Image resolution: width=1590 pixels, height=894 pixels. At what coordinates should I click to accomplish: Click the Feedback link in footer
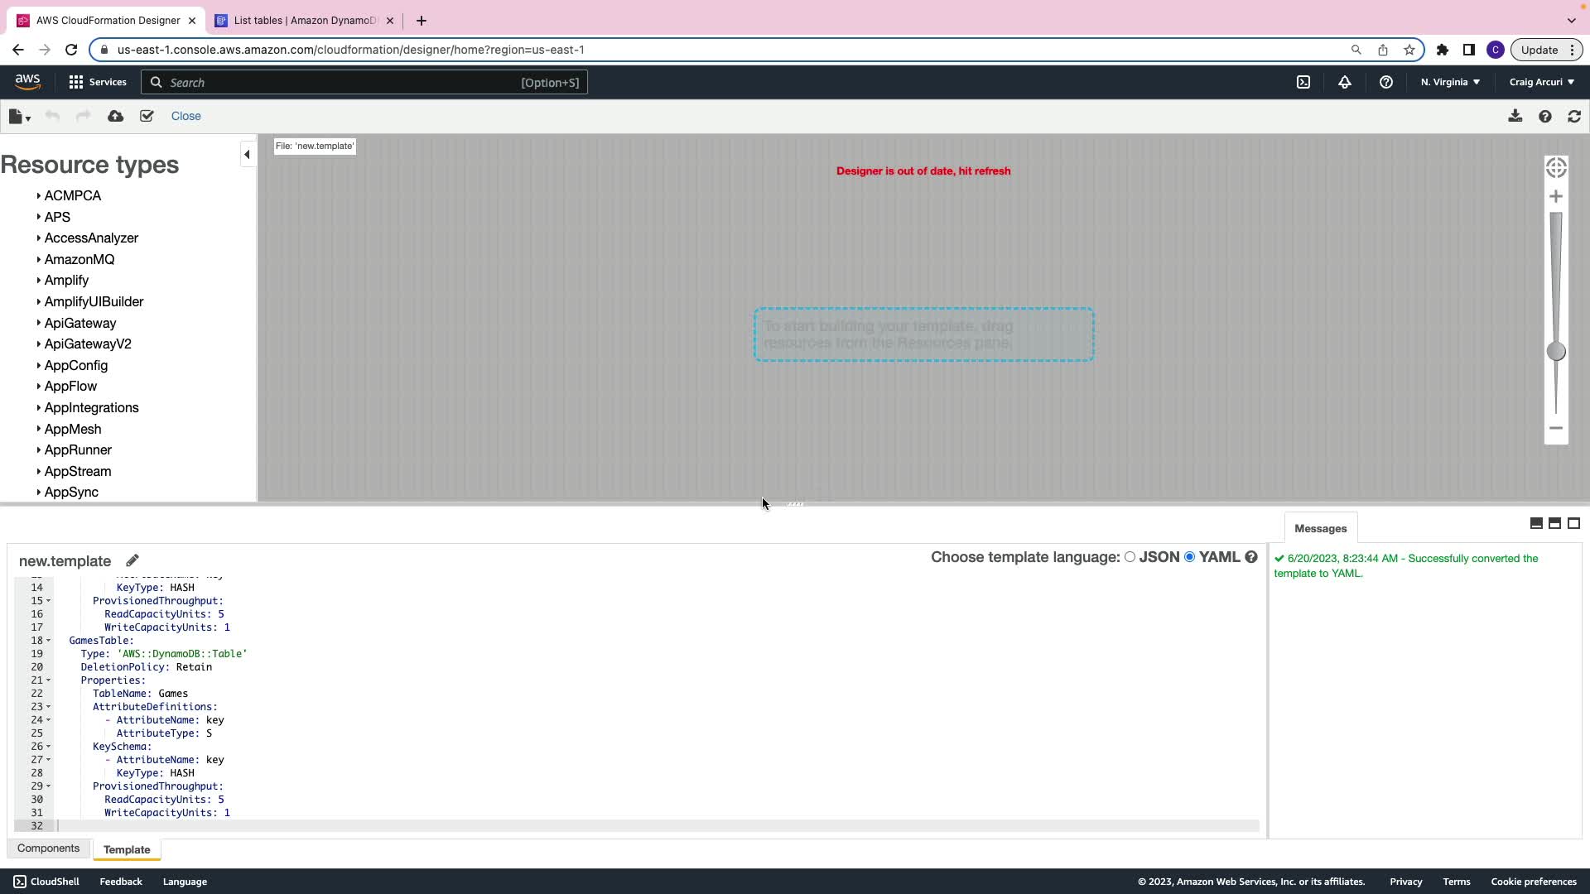(x=121, y=882)
